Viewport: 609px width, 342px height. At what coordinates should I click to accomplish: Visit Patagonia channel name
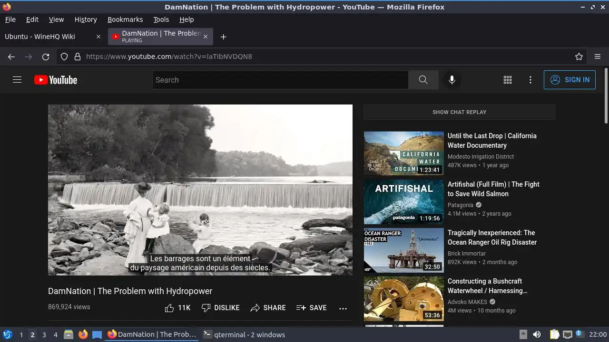click(461, 205)
